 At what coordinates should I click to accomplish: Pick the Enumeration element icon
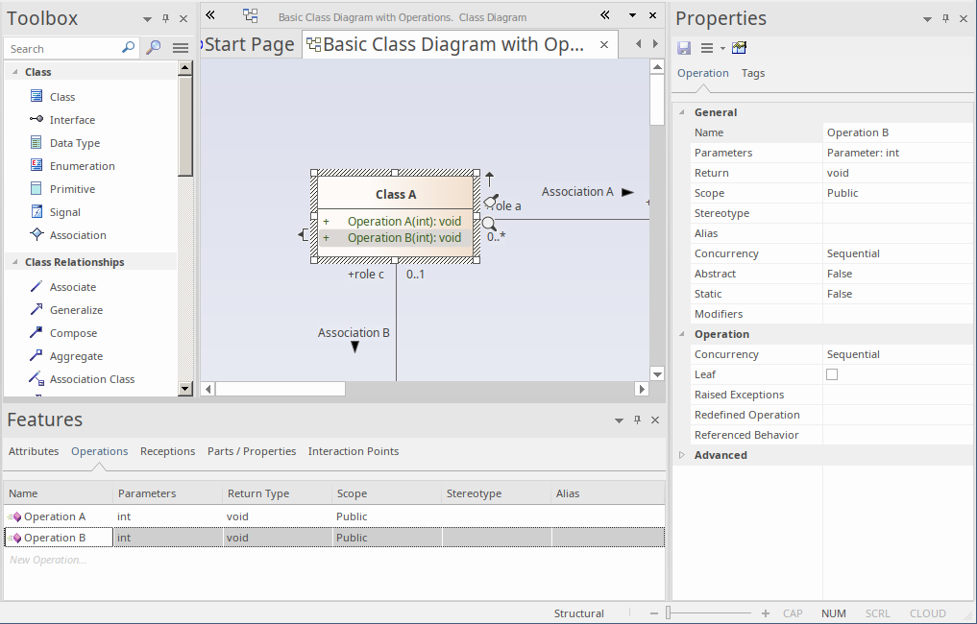click(37, 166)
